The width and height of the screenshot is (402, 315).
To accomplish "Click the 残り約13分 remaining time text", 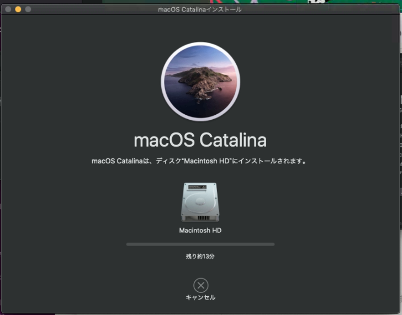I will pos(200,257).
